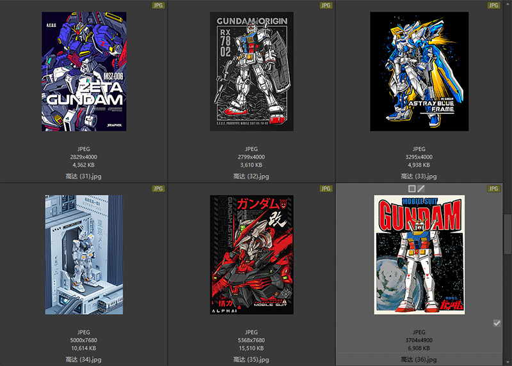Image resolution: width=512 pixels, height=366 pixels.
Task: Click the 2799x4000 dimensions text
Action: (x=251, y=157)
